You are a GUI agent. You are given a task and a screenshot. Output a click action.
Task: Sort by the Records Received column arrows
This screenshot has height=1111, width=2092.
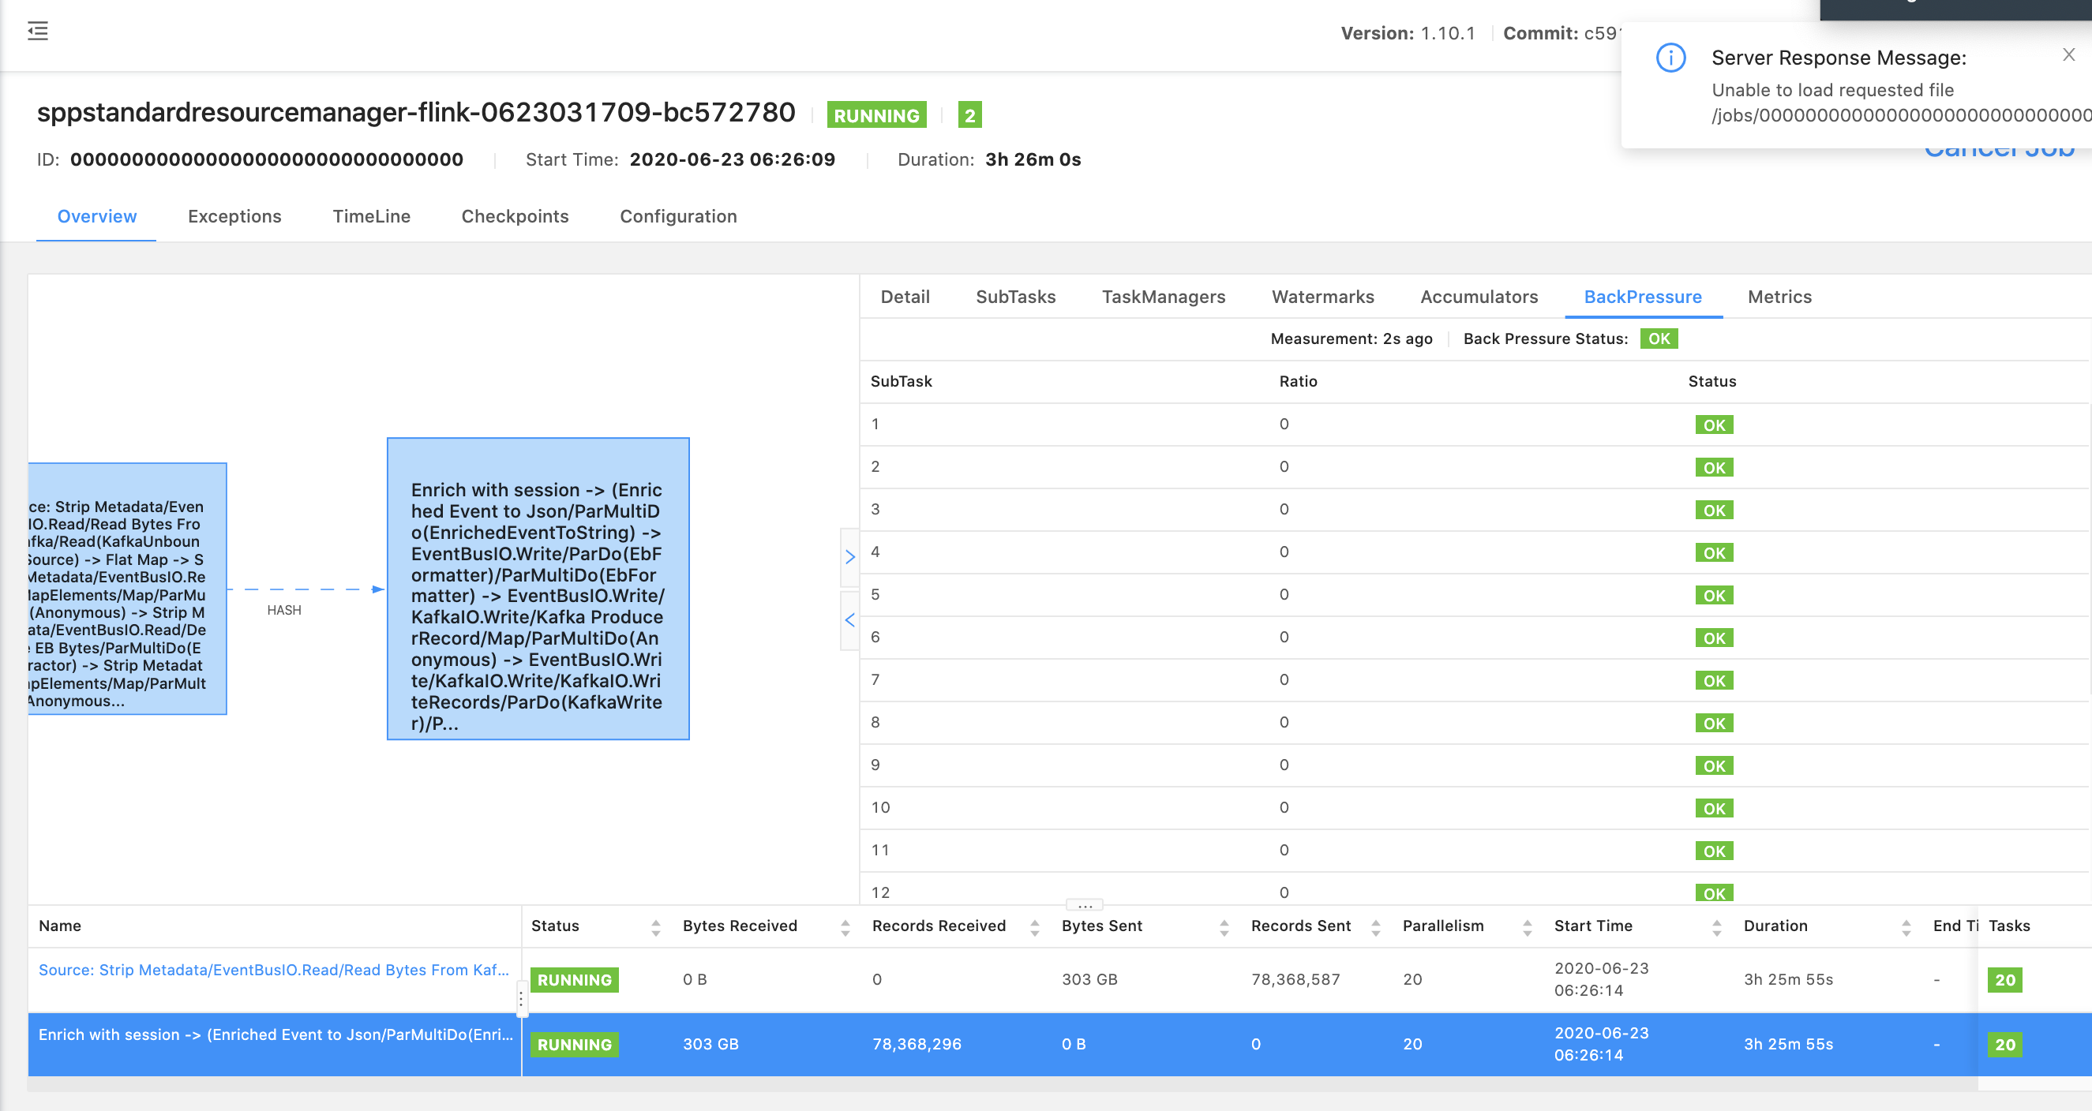click(x=1034, y=928)
